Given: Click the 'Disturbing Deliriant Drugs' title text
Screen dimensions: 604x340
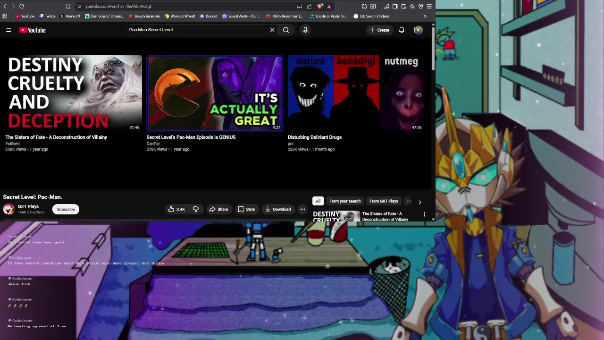Looking at the screenshot, I should (x=315, y=137).
